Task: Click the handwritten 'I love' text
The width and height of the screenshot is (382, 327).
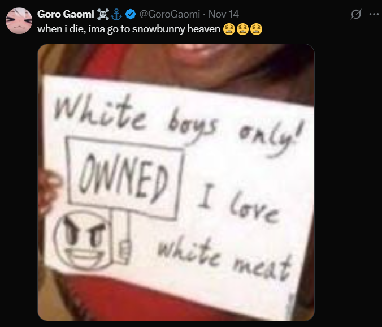Action: 238,203
